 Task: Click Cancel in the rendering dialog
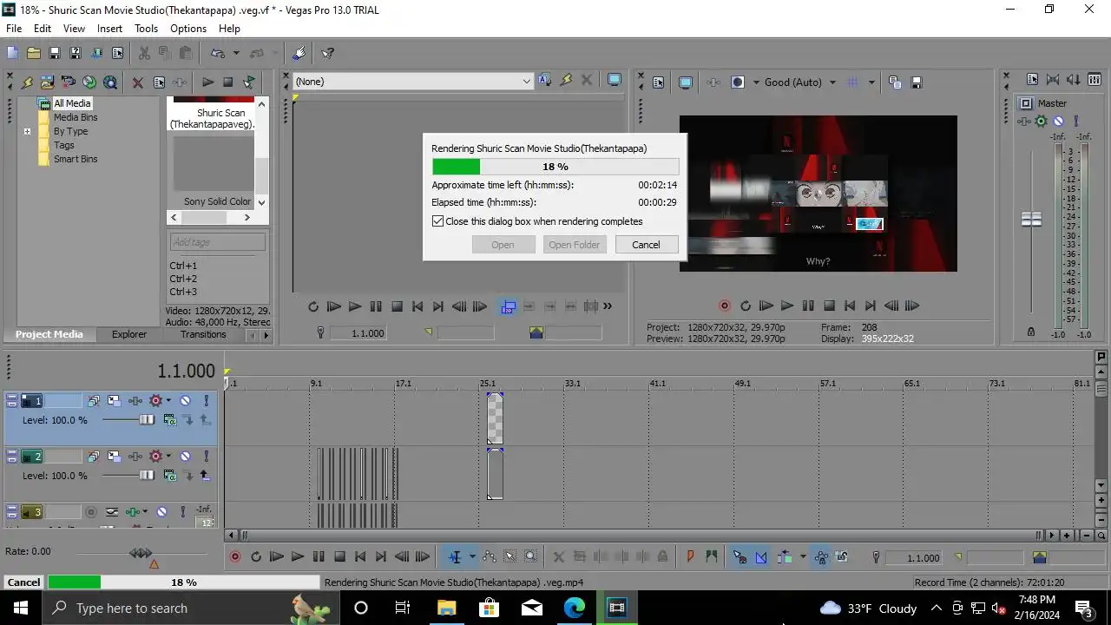tap(646, 245)
